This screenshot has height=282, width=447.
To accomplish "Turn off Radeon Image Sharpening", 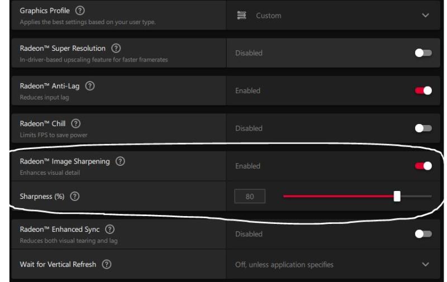I will point(423,166).
